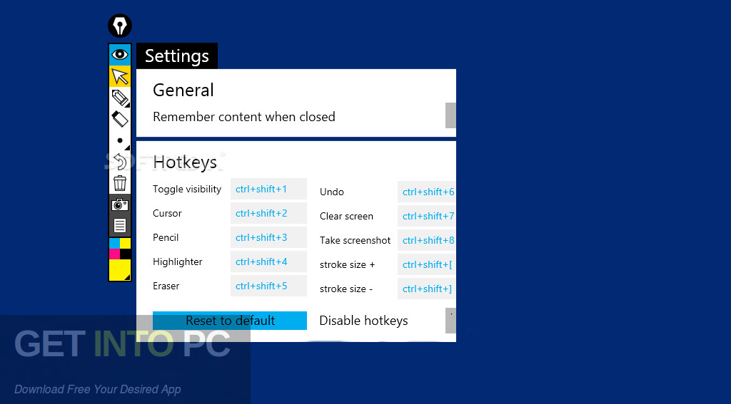Click the 'Highlighter' hotkey label
The width and height of the screenshot is (731, 404).
click(x=178, y=261)
